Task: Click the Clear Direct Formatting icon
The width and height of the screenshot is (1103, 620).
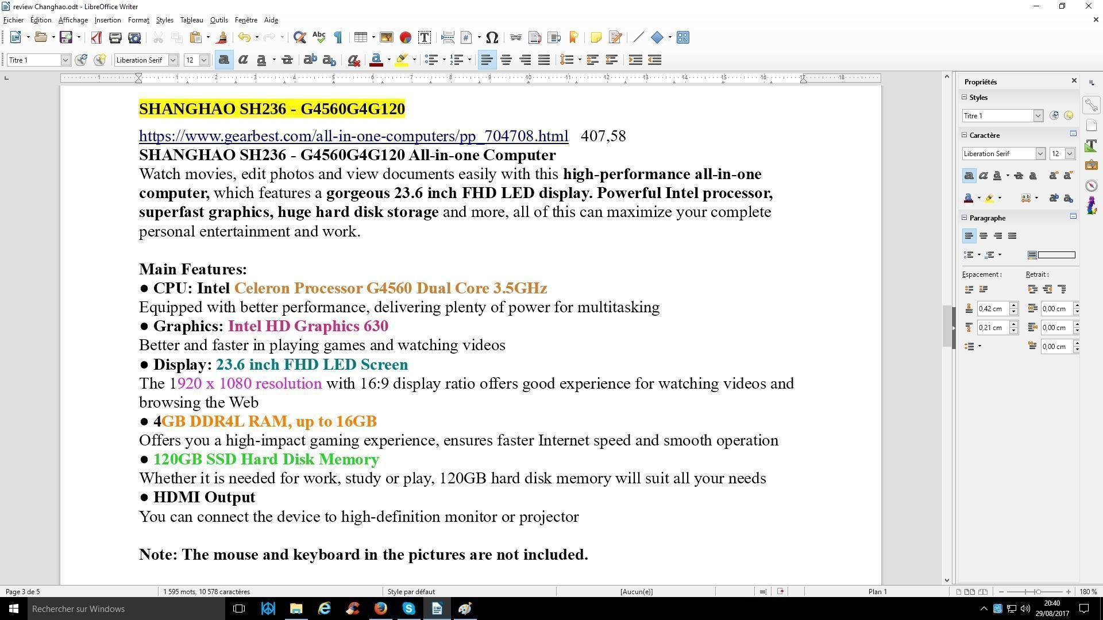Action: (x=354, y=60)
